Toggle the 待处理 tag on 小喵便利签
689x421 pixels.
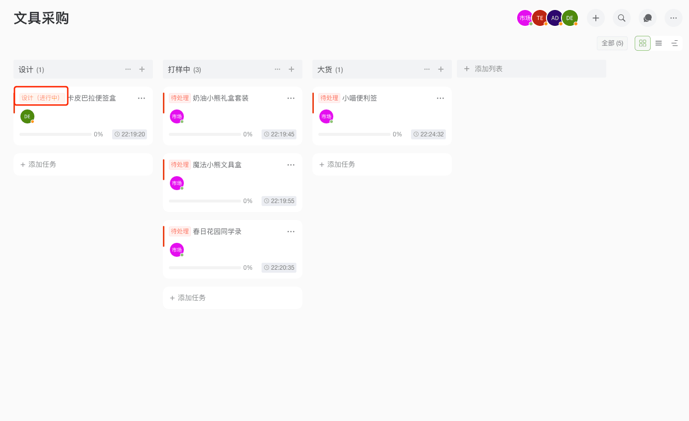pyautogui.click(x=329, y=98)
